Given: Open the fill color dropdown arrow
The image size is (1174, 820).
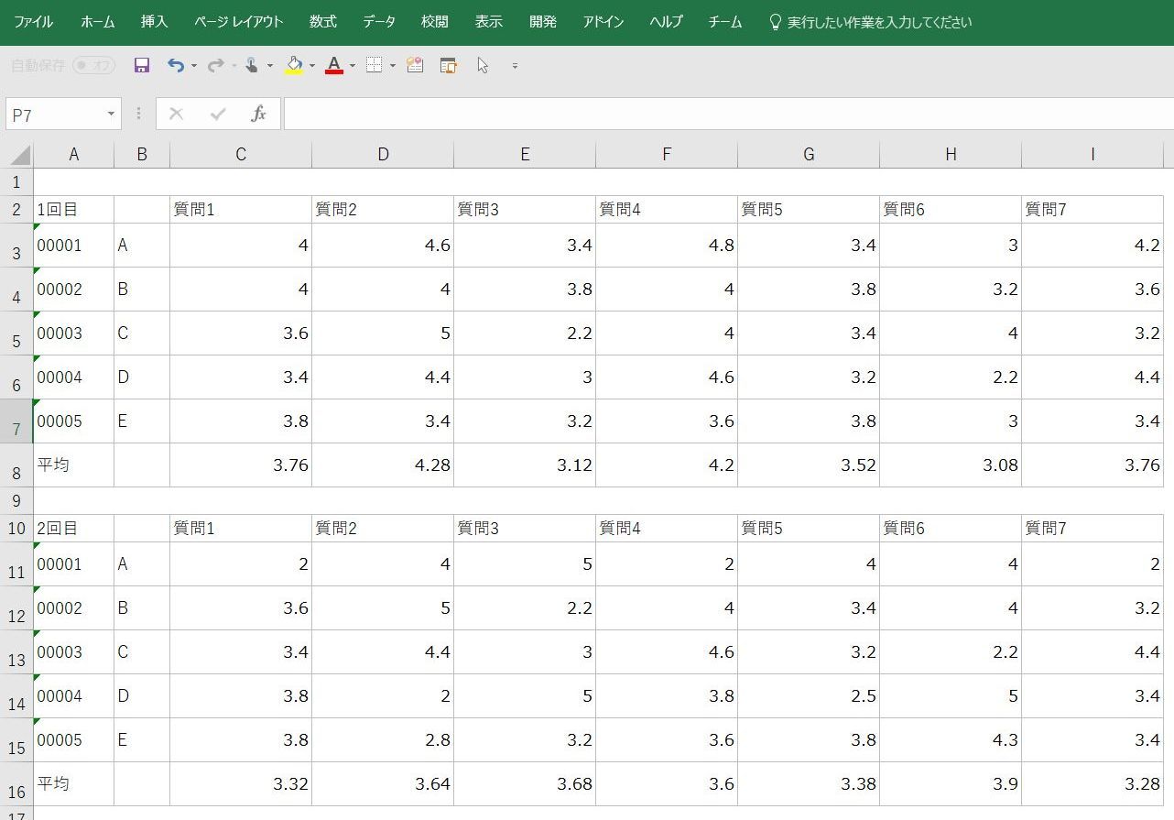Looking at the screenshot, I should (312, 66).
